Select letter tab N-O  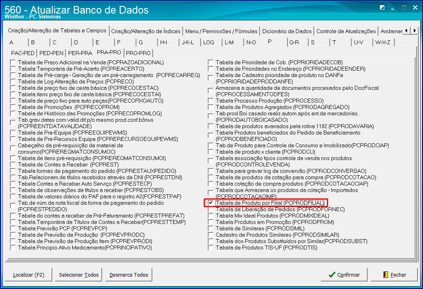click(255, 42)
